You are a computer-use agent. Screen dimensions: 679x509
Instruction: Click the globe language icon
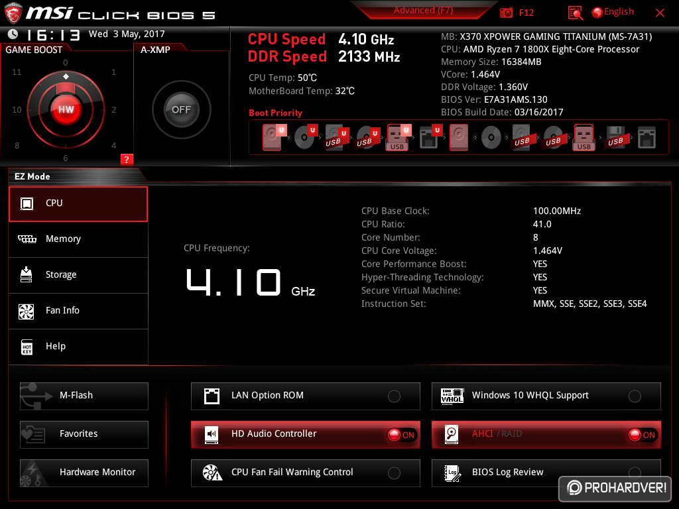597,13
